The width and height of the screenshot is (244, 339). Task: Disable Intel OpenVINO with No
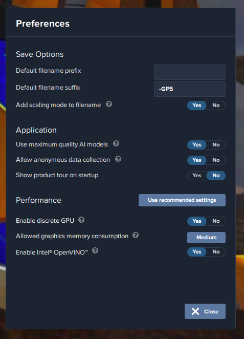[x=216, y=251]
